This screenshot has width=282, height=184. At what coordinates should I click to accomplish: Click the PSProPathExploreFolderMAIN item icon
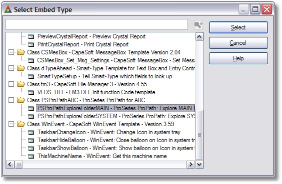tap(31, 108)
